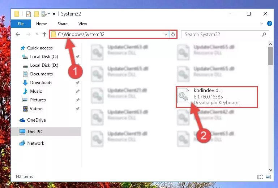This screenshot has width=278, height=188.
Task: Click the pin icon next to Music
Action: coord(78,91)
